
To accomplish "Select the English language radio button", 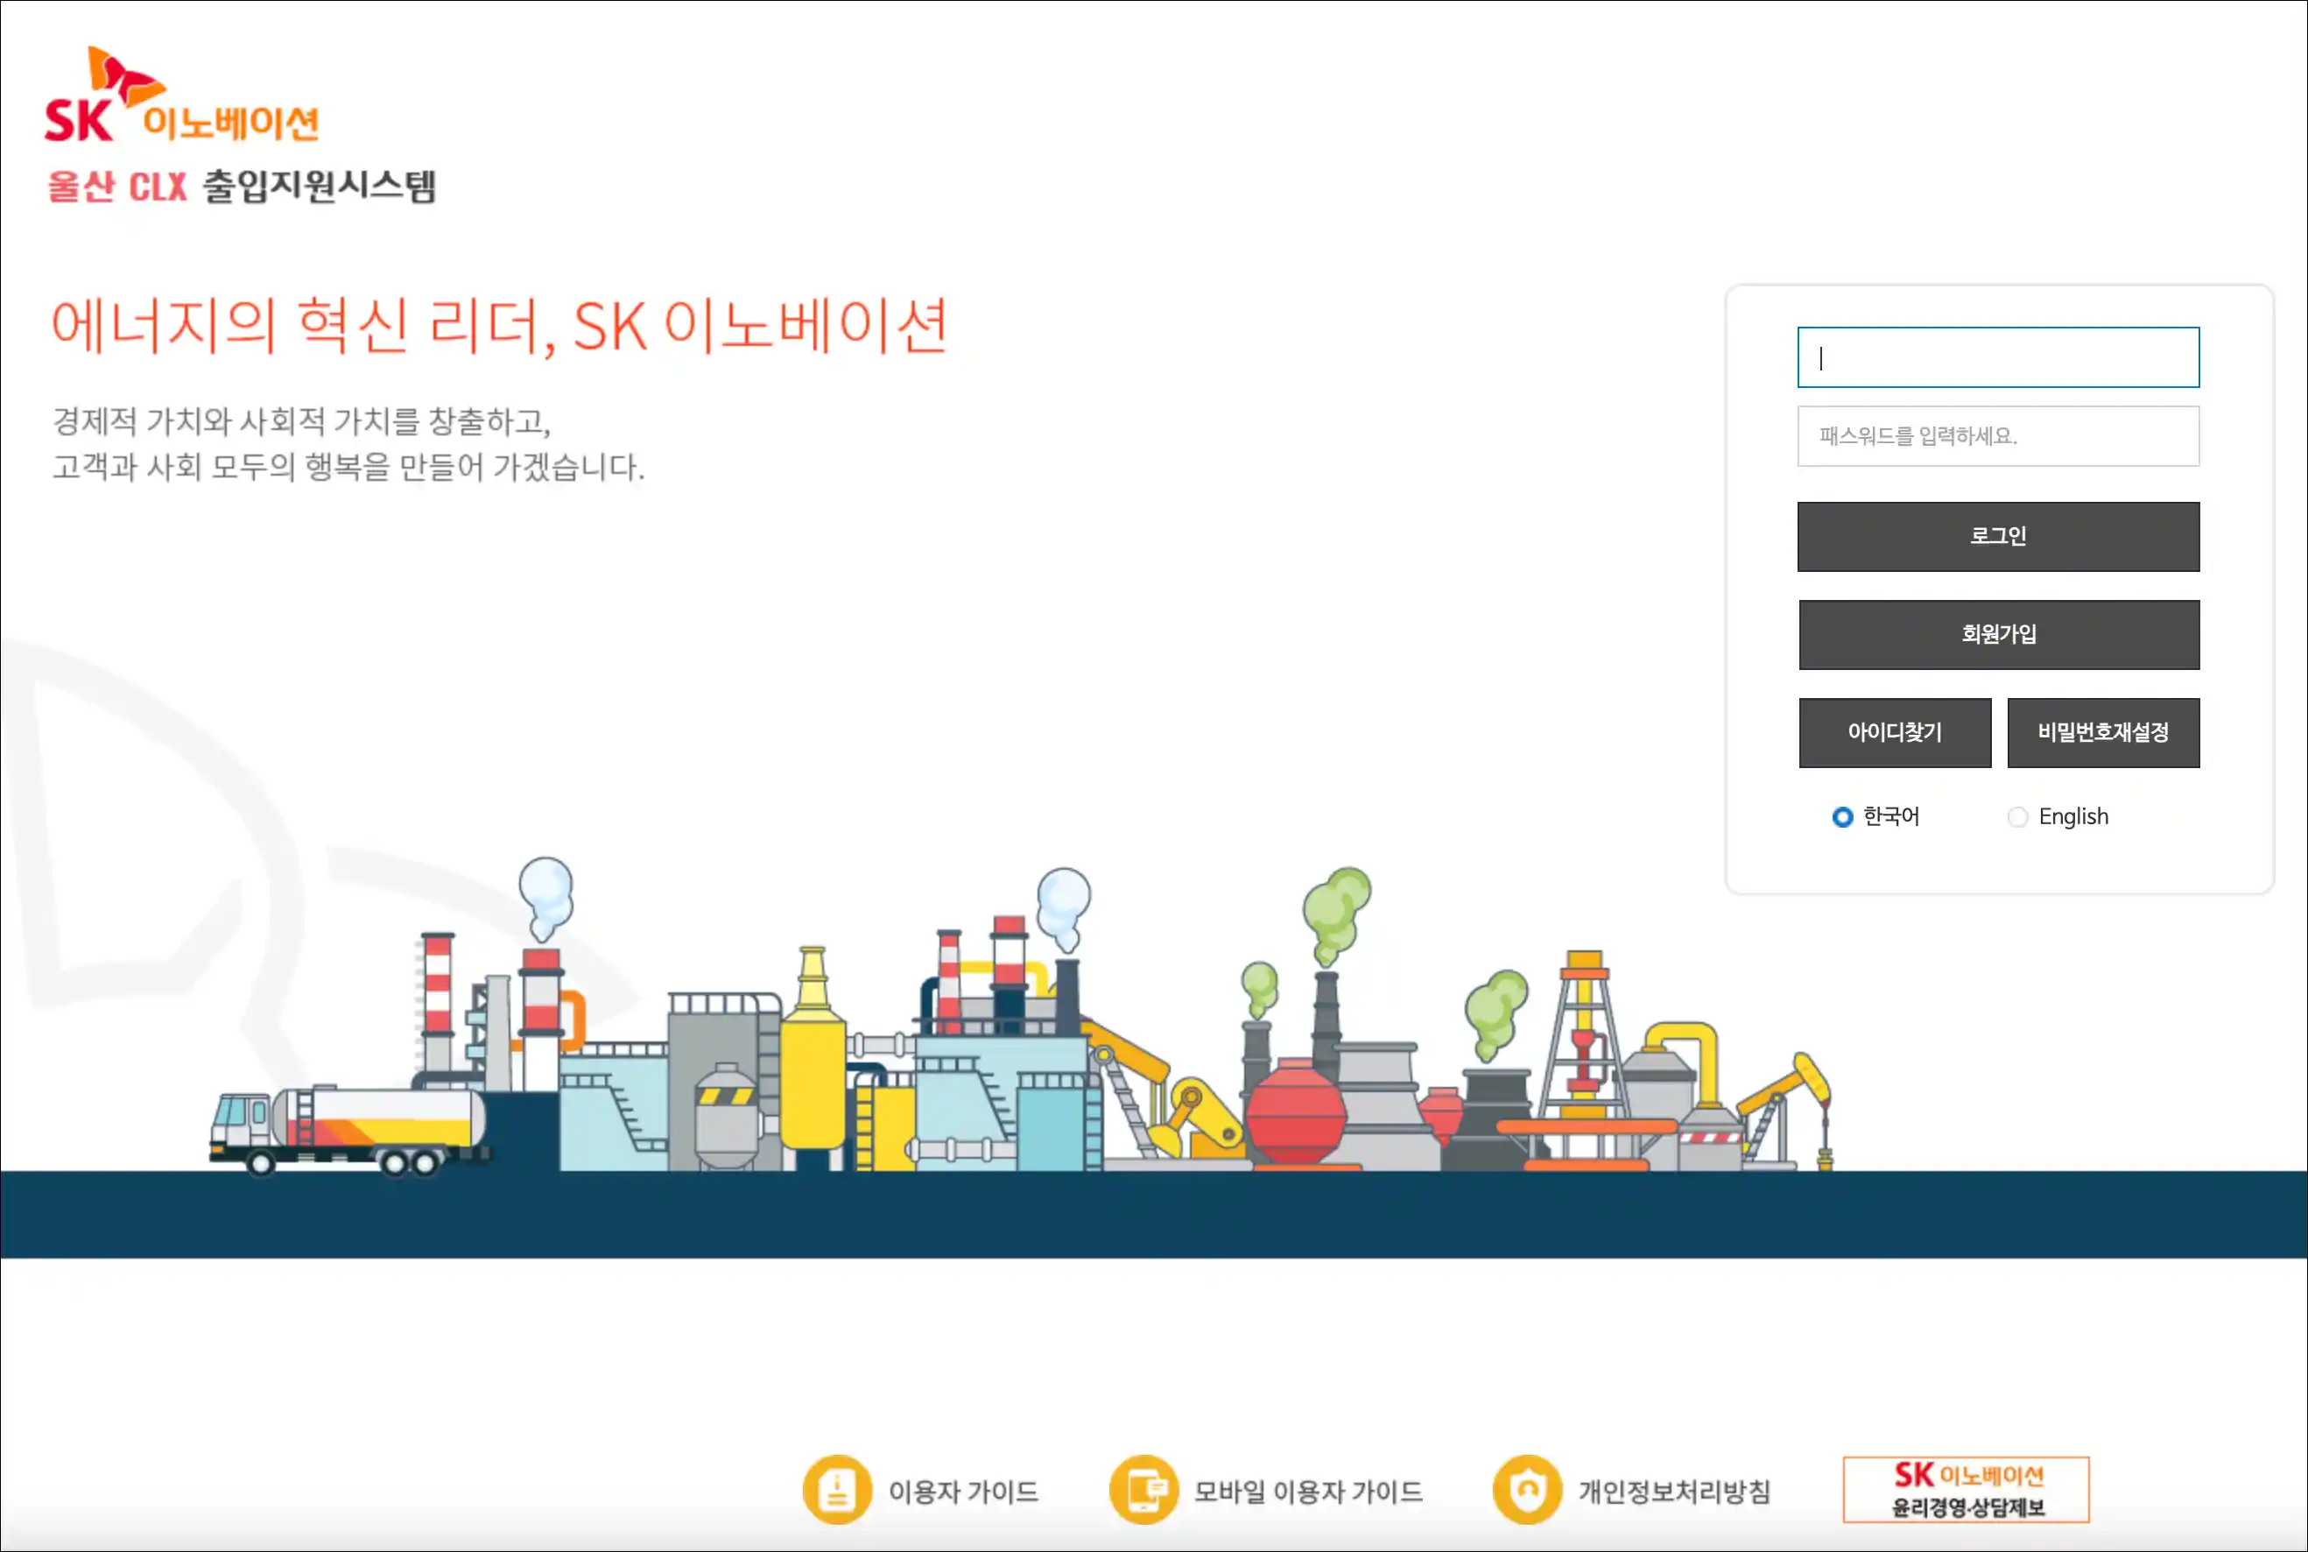I will pyautogui.click(x=2017, y=817).
